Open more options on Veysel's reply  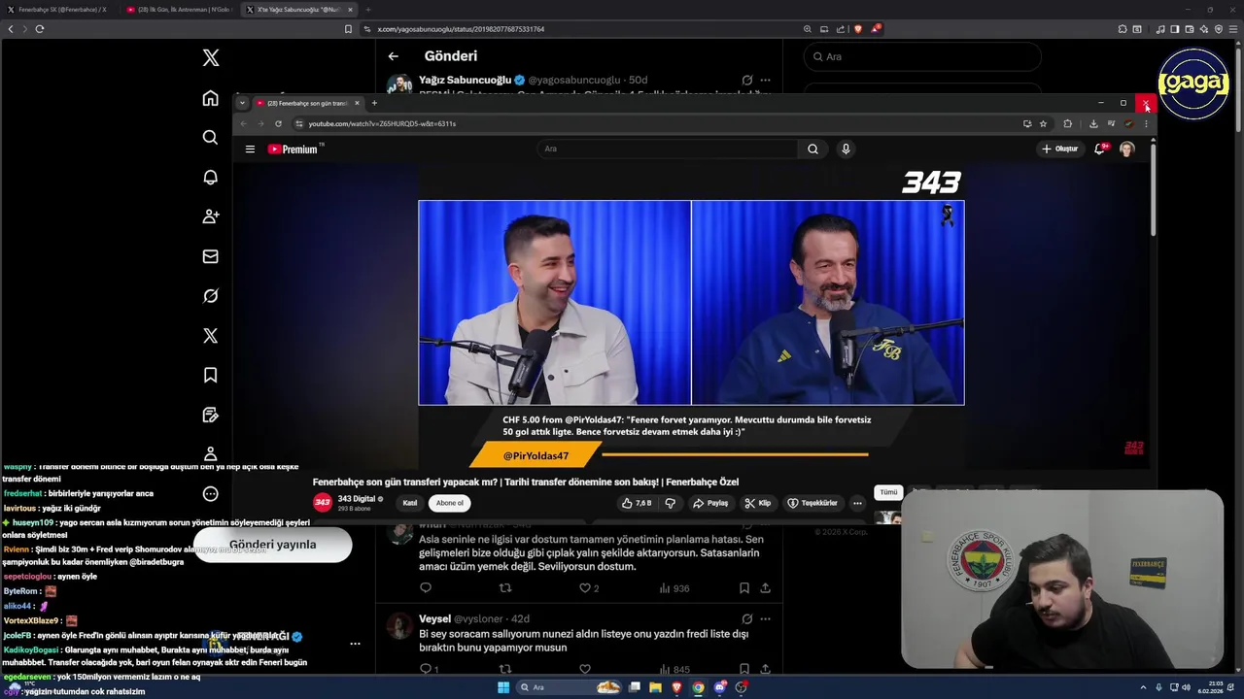click(x=765, y=618)
